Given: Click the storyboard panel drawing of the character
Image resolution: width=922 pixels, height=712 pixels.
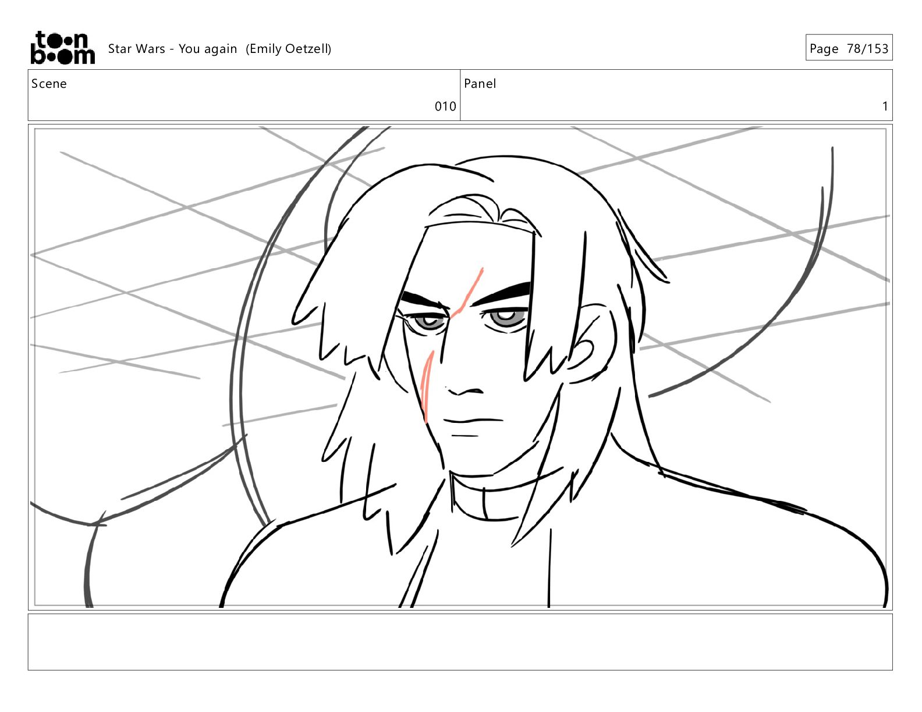Looking at the screenshot, I should click(460, 367).
